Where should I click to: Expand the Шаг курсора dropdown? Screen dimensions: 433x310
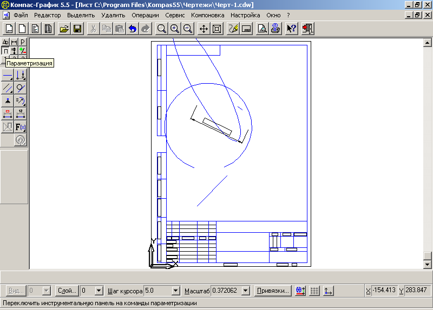(175, 291)
